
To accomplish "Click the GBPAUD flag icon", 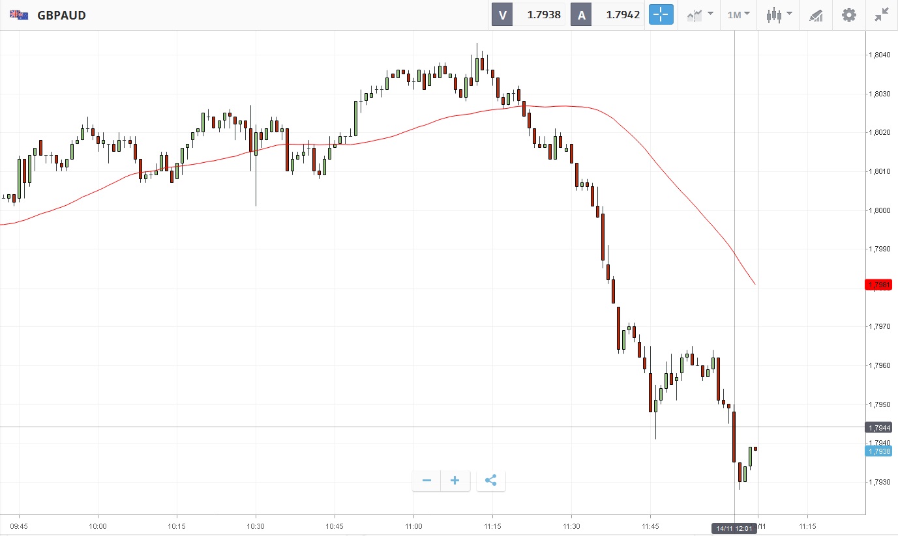I will point(19,15).
